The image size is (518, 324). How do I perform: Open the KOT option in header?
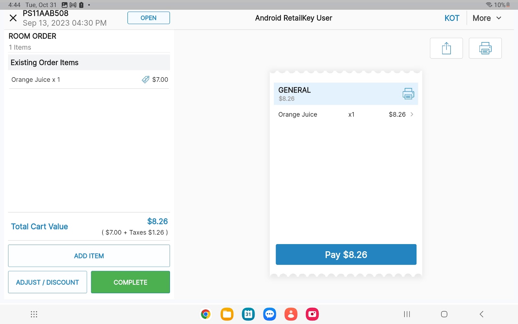click(452, 18)
